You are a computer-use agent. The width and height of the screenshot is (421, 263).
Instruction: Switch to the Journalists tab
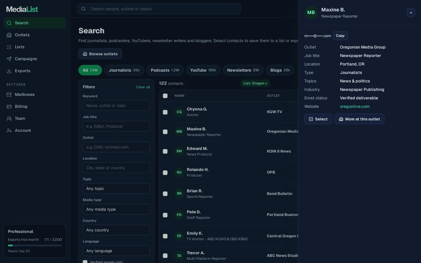point(124,70)
